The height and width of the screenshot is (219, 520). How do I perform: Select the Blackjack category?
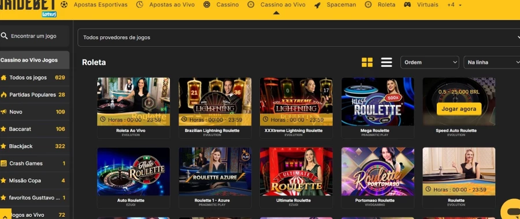(35, 146)
